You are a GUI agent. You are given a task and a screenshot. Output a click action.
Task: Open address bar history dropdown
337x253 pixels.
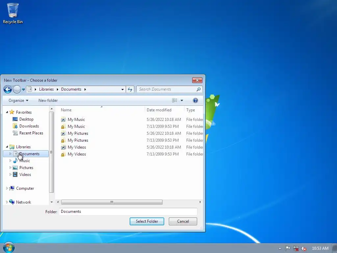122,89
